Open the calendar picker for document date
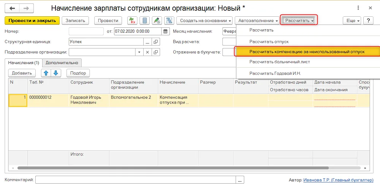 [165, 31]
